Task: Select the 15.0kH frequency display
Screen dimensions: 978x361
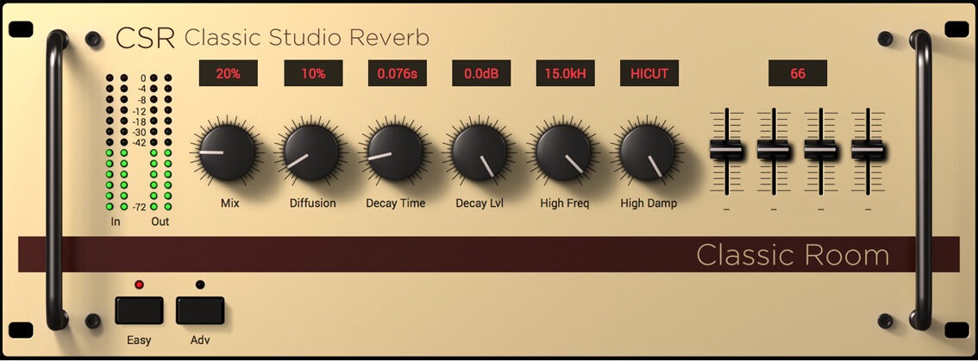Action: (565, 73)
